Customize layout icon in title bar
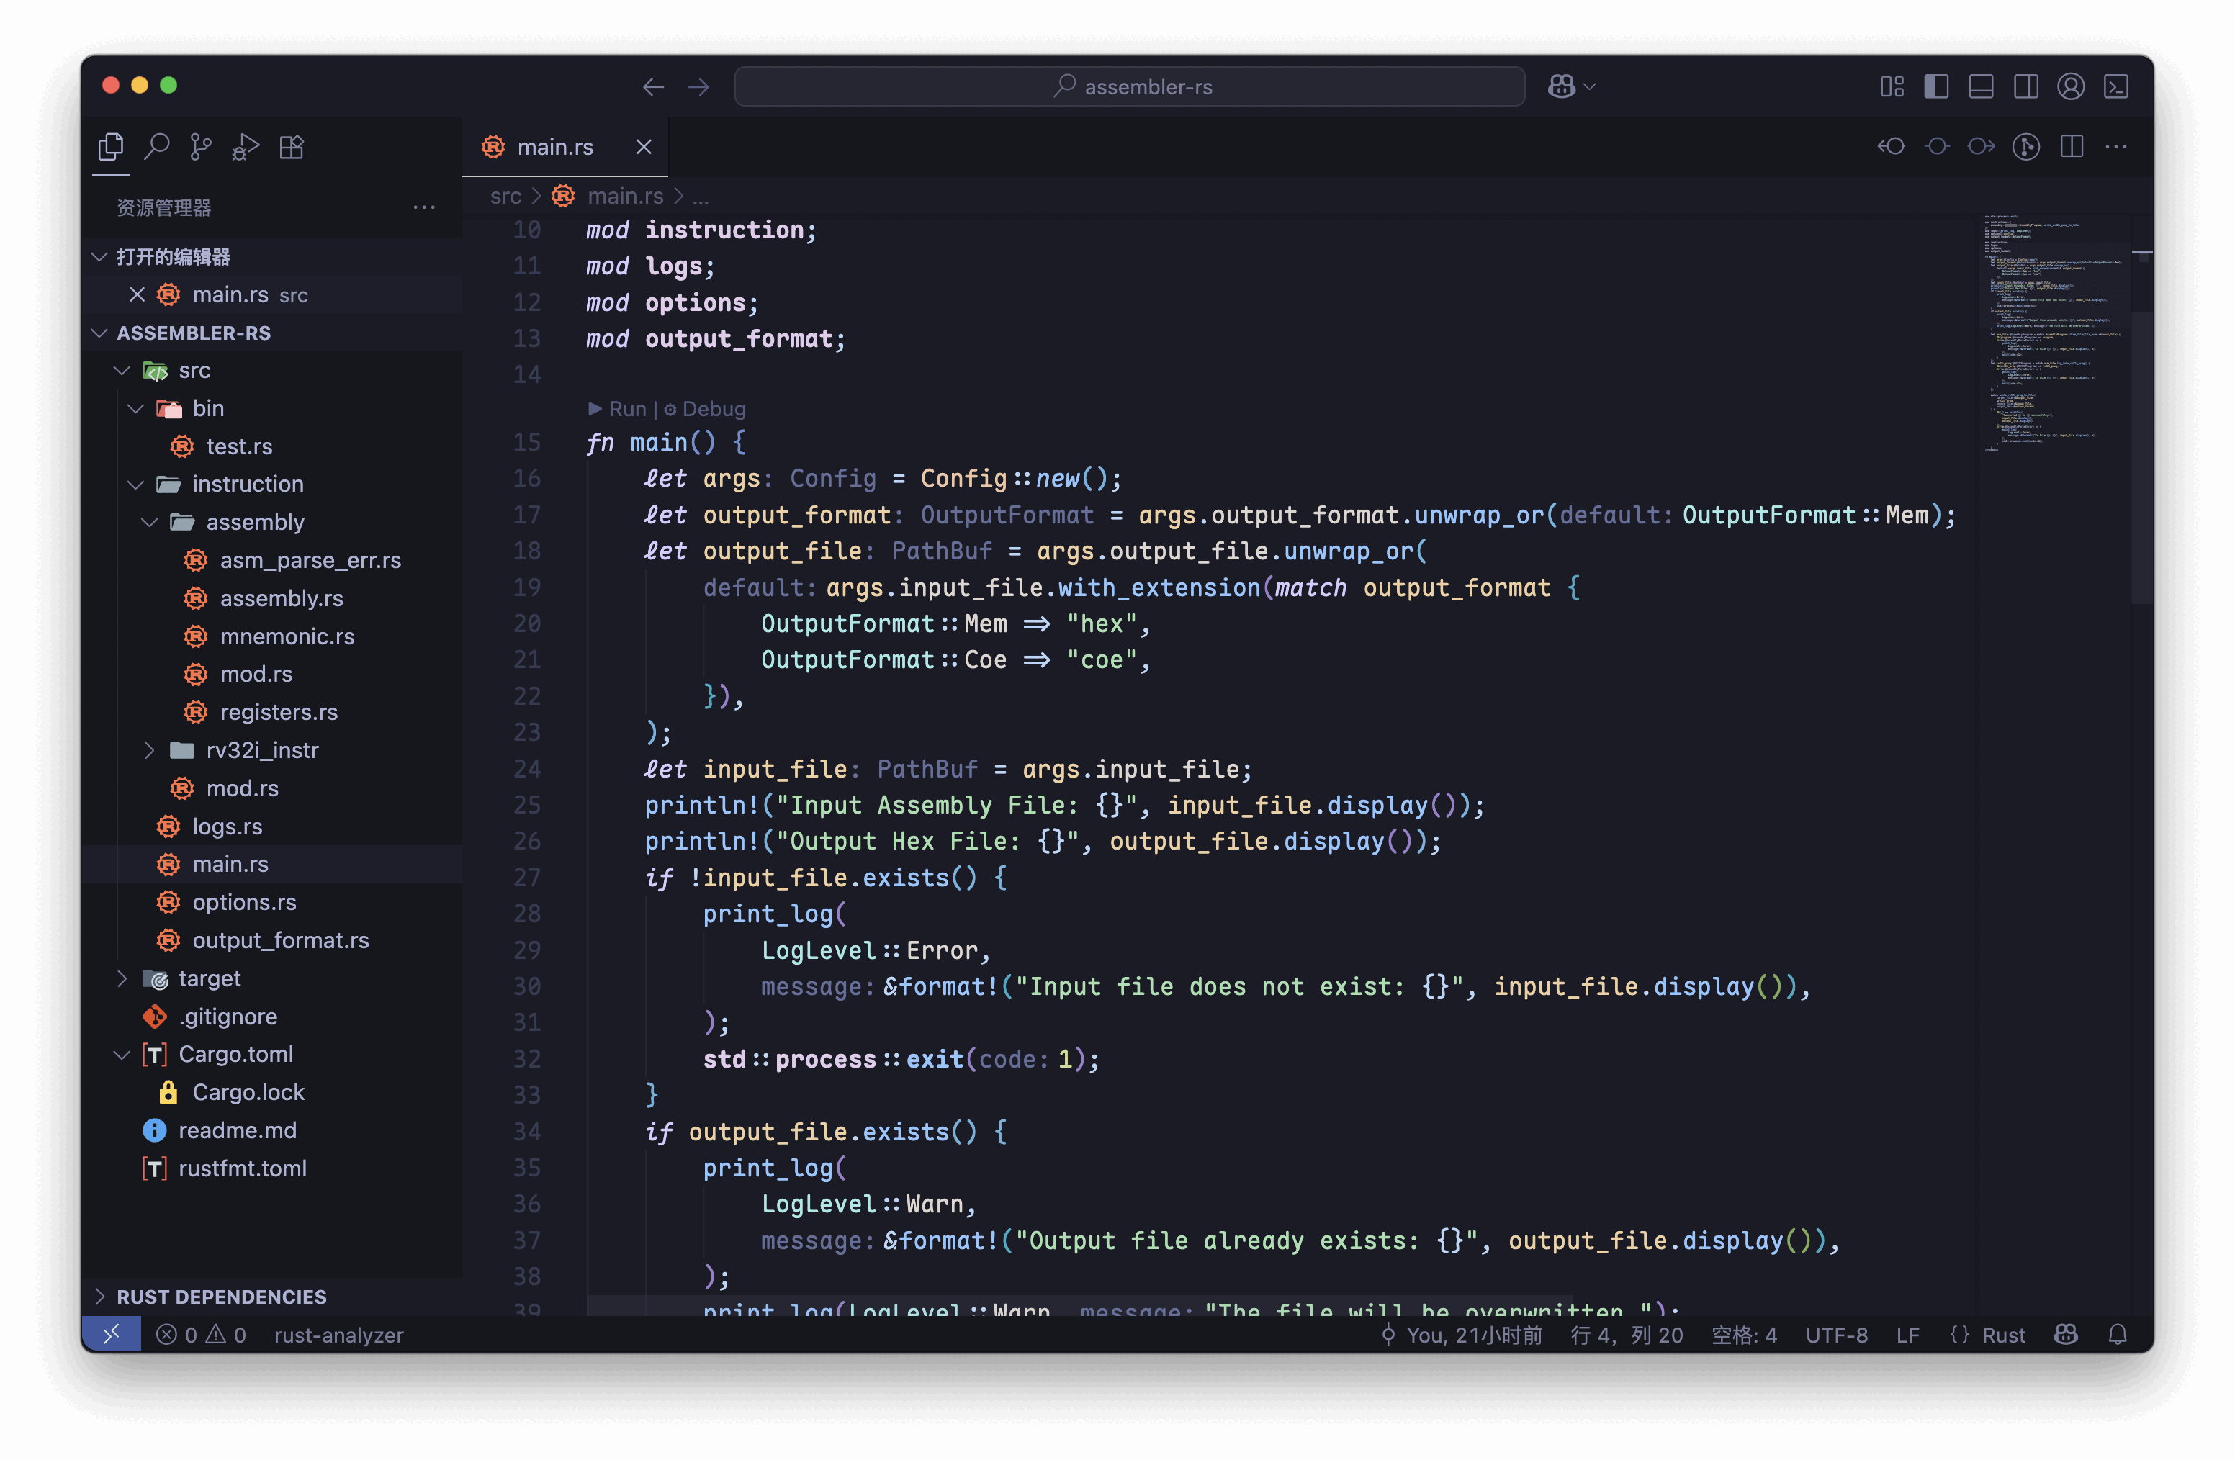 pyautogui.click(x=1892, y=86)
